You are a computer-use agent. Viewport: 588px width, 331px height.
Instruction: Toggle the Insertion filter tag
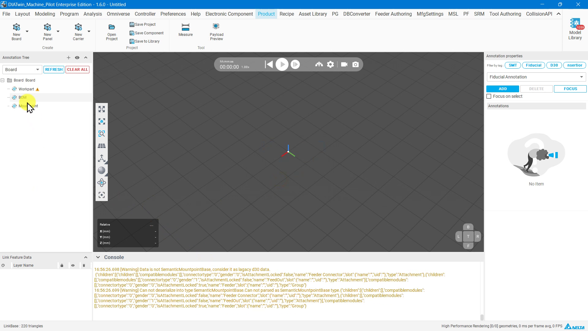[x=575, y=65]
